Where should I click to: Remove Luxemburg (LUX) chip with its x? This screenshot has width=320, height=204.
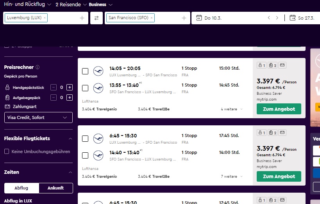pyautogui.click(x=45, y=18)
